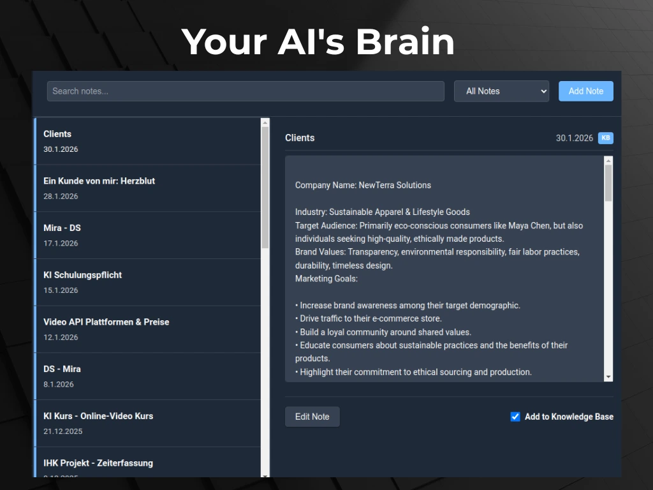Select the Mira - DS note

tap(147, 235)
